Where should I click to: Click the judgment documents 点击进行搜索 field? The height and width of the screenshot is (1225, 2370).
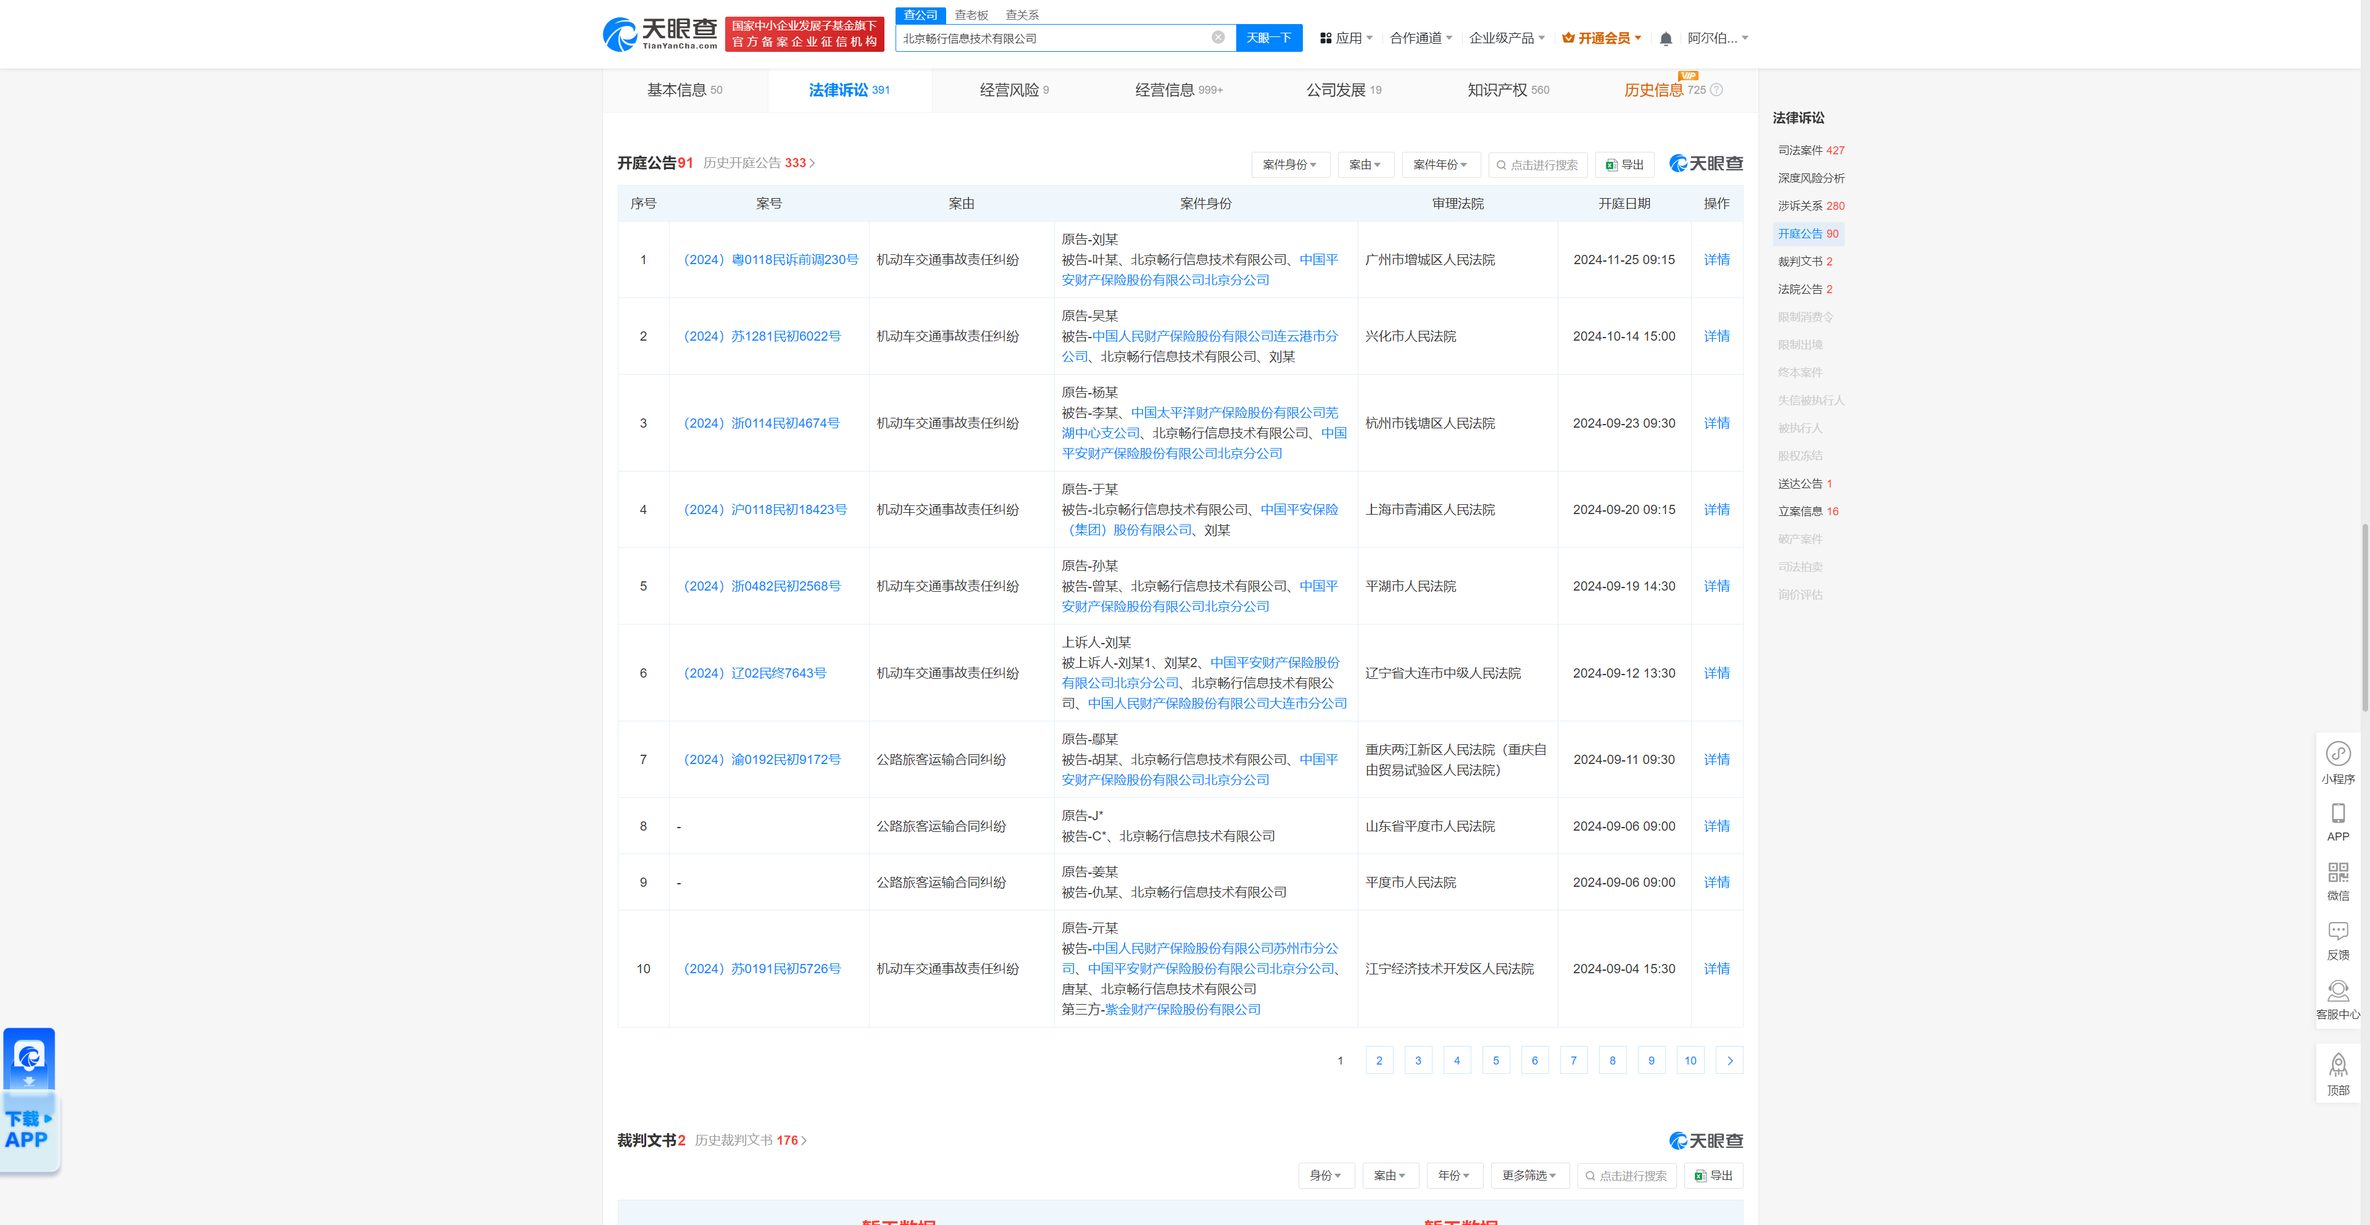1626,1176
